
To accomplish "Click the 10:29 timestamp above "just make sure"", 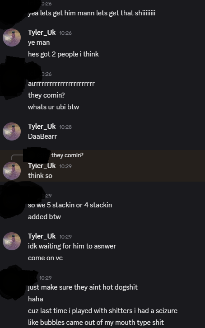I will point(45,278).
